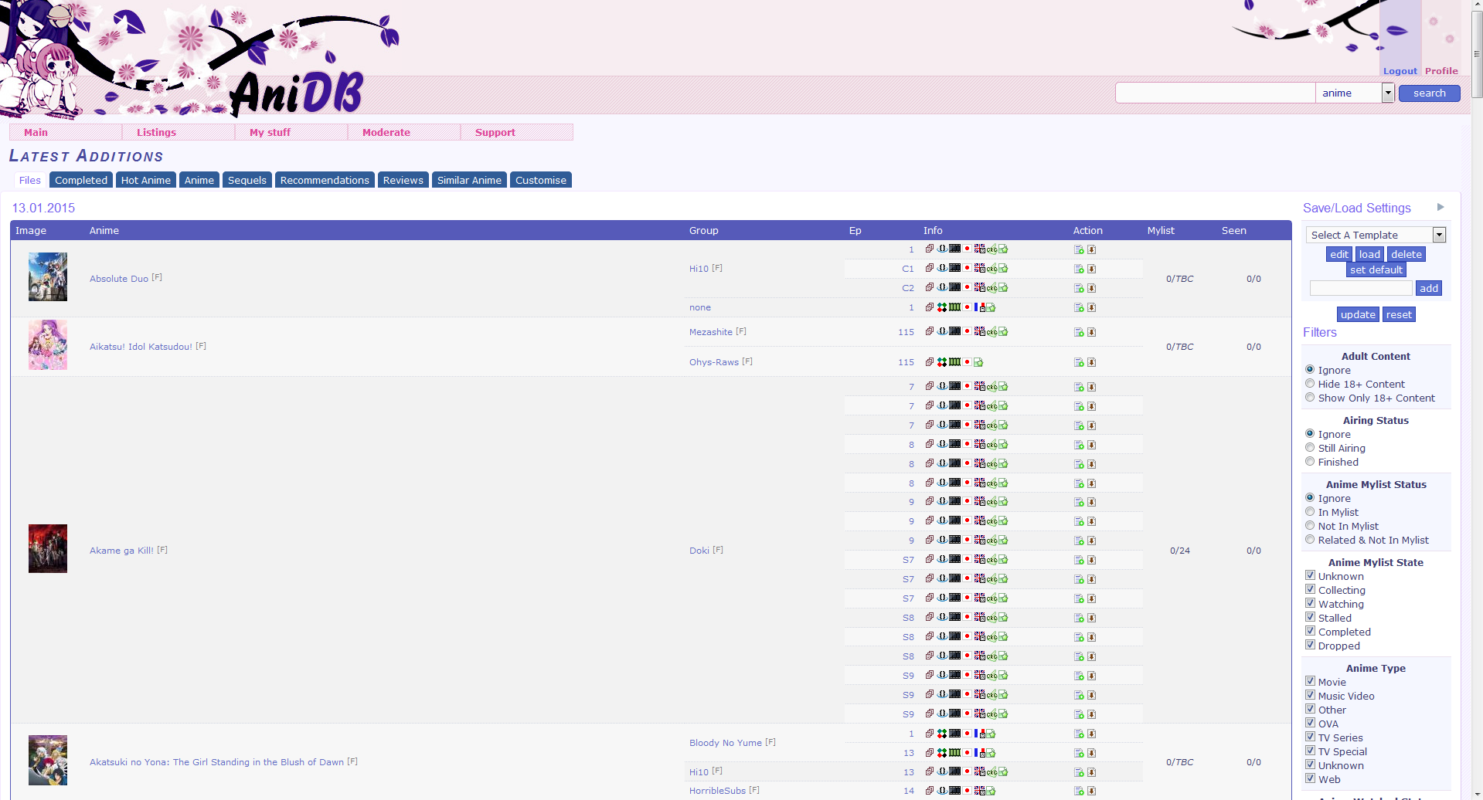Toggle the Movie anime type checkbox
1483x800 pixels.
pos(1310,681)
